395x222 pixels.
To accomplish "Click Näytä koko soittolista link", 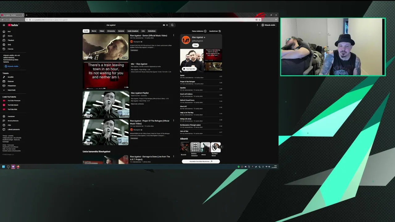I will click(137, 104).
